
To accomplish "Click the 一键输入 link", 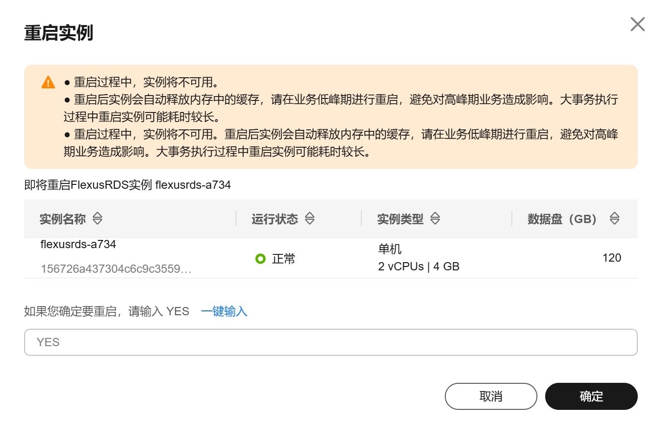I will pos(224,311).
